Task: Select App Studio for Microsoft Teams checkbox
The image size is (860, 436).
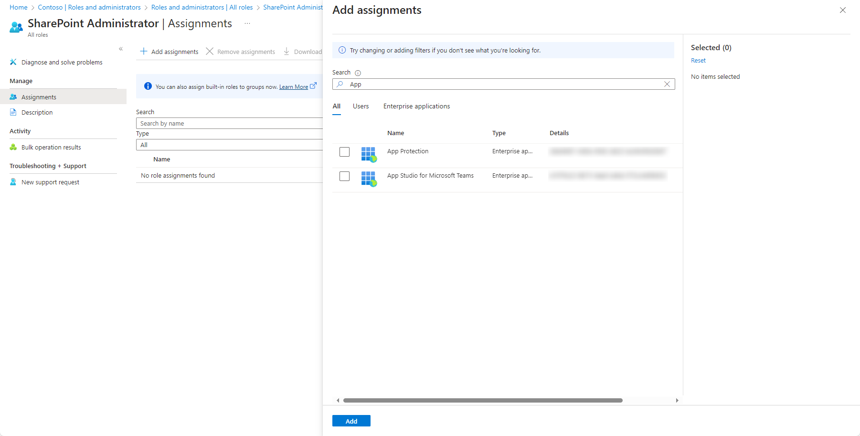Action: (x=344, y=176)
